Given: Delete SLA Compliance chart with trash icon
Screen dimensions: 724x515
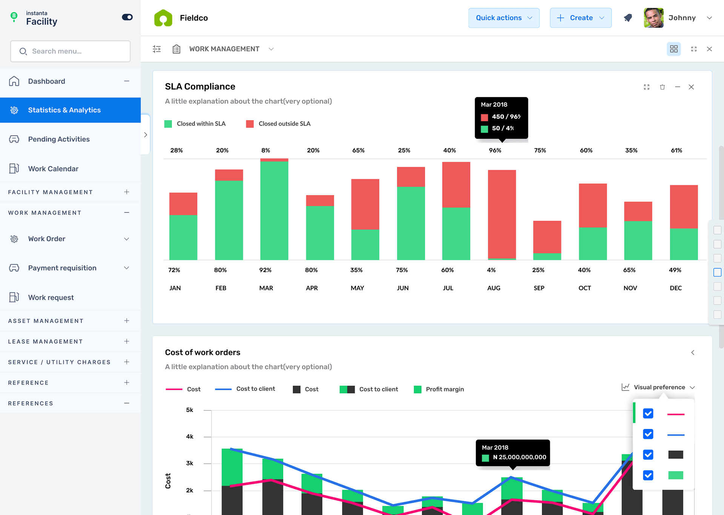Looking at the screenshot, I should coord(662,87).
